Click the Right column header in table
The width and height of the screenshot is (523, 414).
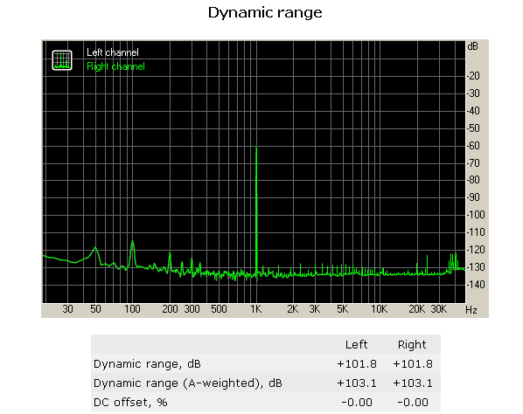click(x=412, y=344)
